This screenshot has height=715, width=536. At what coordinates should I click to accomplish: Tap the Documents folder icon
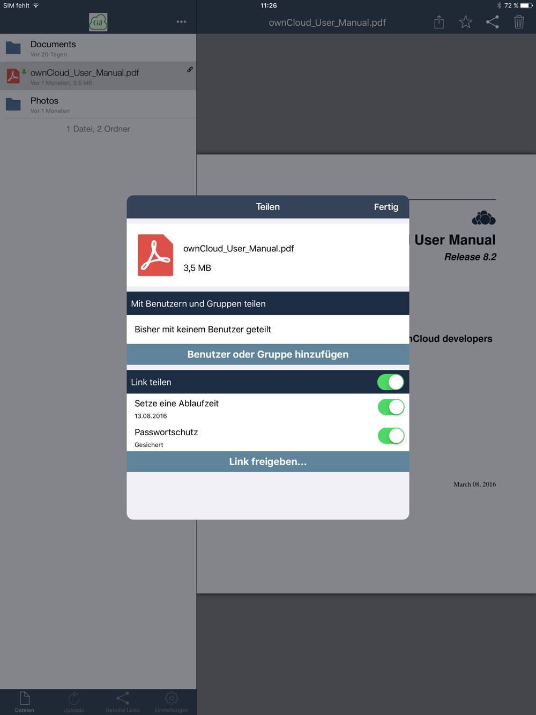point(13,48)
